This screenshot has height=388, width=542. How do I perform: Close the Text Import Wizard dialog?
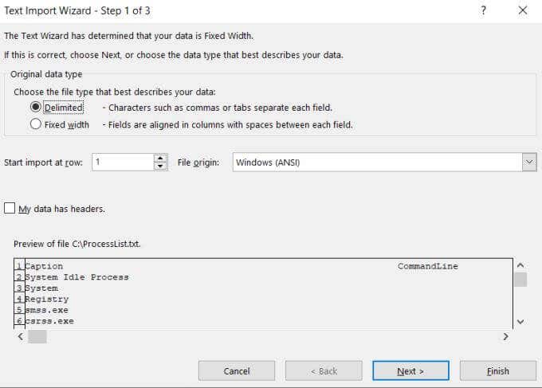tap(523, 11)
